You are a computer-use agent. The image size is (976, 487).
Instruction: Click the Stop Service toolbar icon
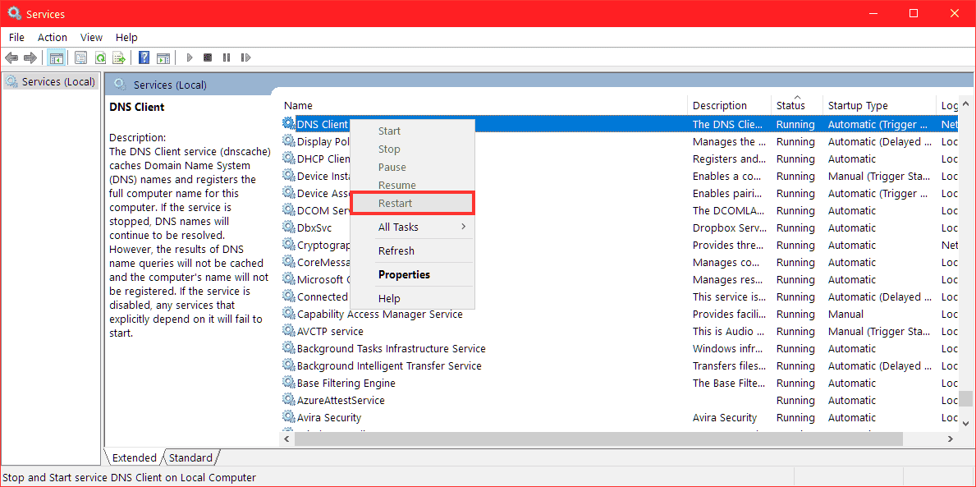pos(207,57)
